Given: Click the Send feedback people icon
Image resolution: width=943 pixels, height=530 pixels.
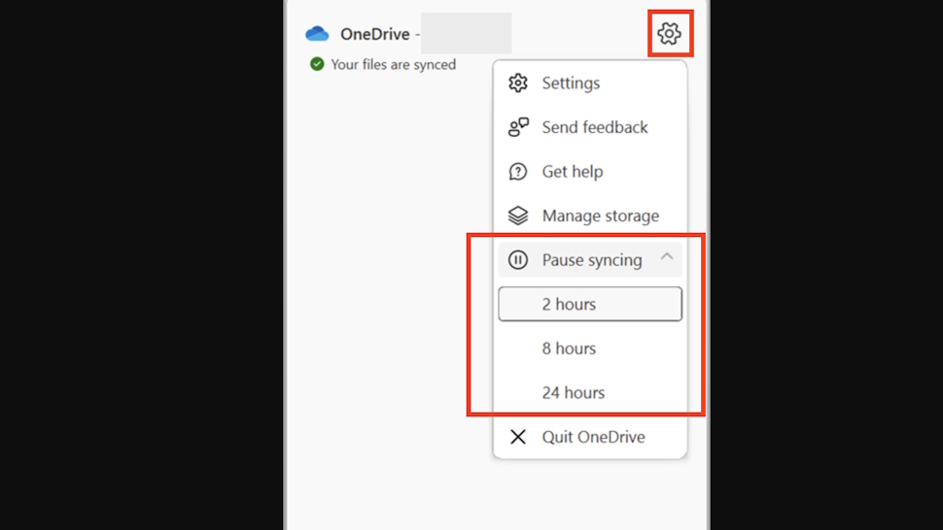Looking at the screenshot, I should point(518,127).
